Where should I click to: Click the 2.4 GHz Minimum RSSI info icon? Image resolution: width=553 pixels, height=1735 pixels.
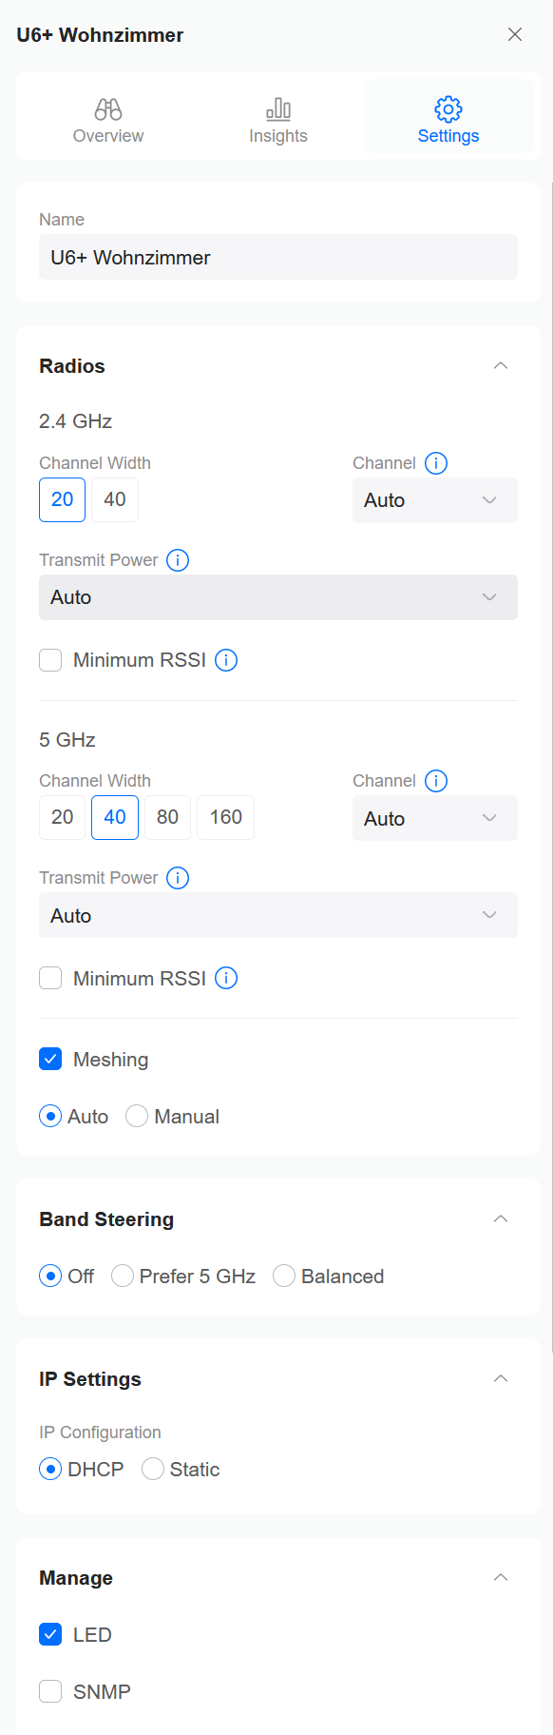[226, 660]
